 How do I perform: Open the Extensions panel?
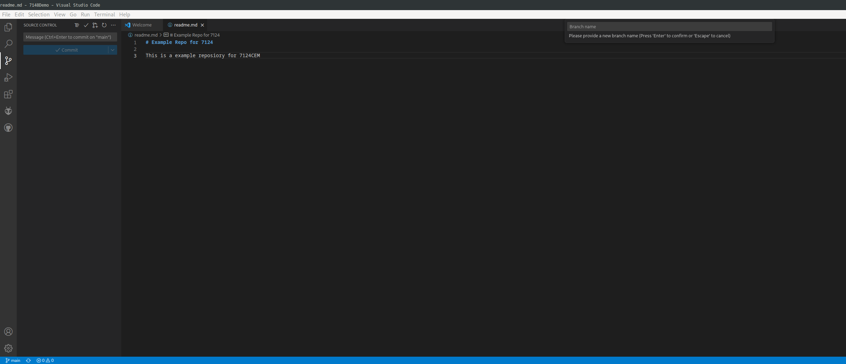point(8,94)
